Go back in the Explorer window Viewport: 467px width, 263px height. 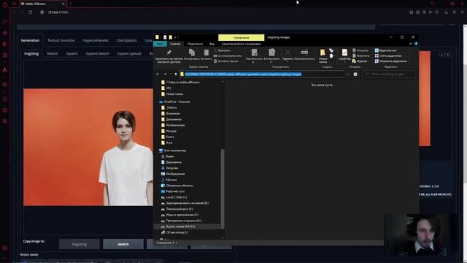click(158, 74)
